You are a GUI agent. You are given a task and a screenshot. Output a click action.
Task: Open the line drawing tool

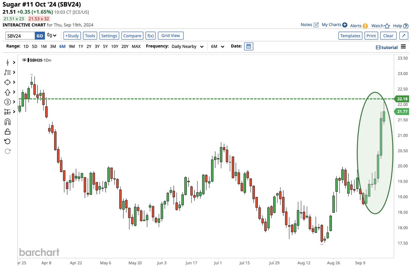point(7,63)
